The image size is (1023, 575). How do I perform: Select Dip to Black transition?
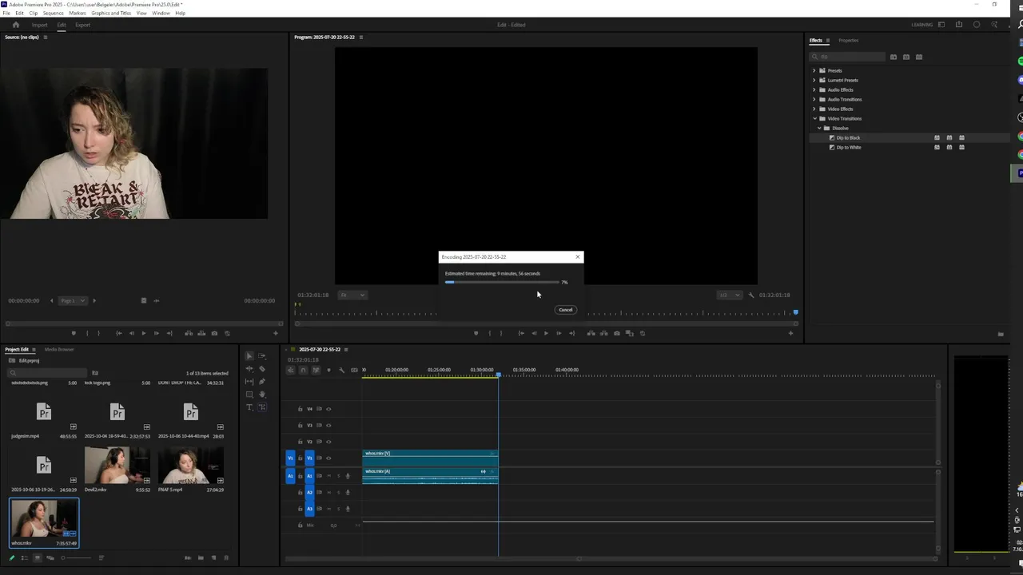848,137
